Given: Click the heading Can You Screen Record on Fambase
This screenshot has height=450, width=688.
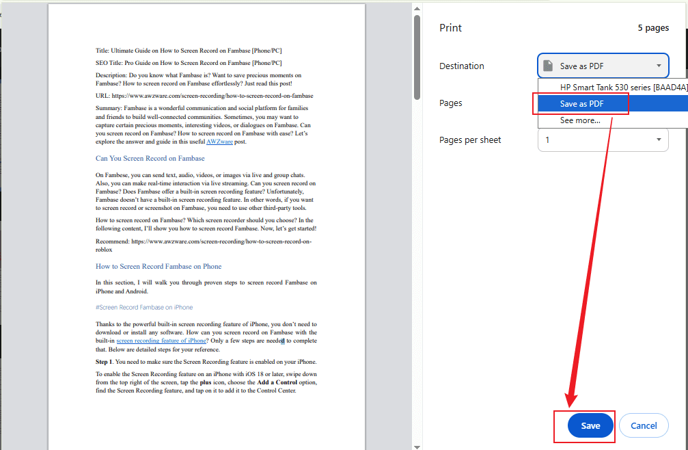Looking at the screenshot, I should (x=150, y=158).
